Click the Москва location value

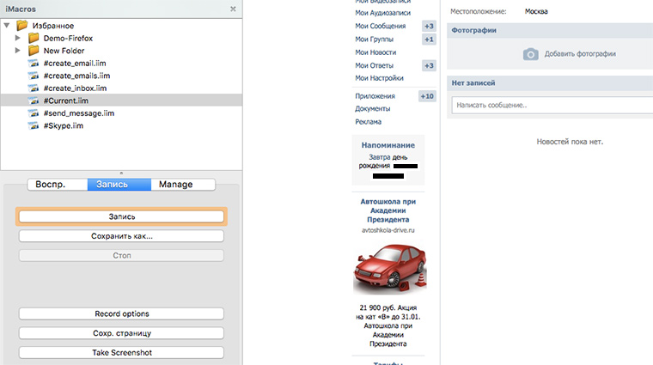pyautogui.click(x=536, y=12)
